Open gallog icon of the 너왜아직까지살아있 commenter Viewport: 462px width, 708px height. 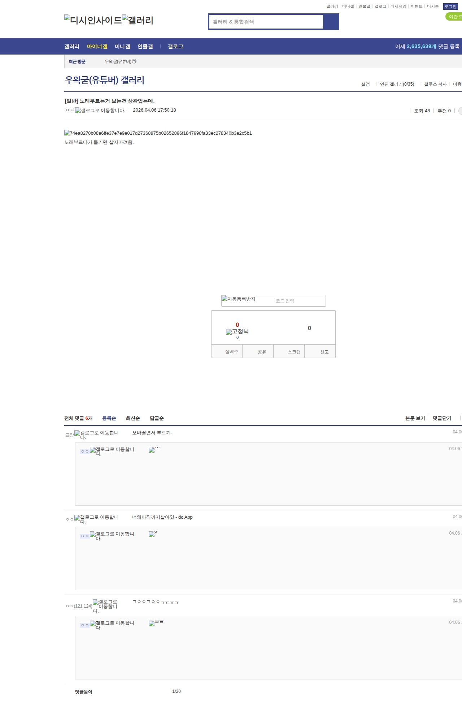click(x=96, y=519)
